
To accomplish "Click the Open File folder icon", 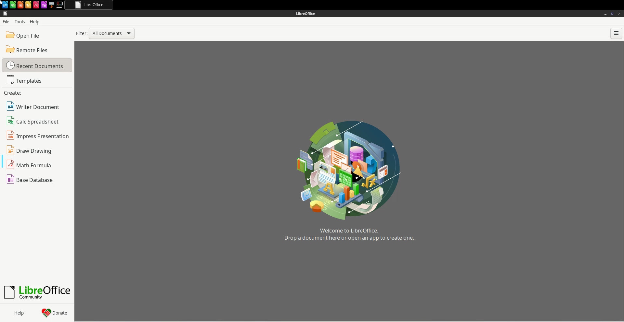I will pos(10,35).
